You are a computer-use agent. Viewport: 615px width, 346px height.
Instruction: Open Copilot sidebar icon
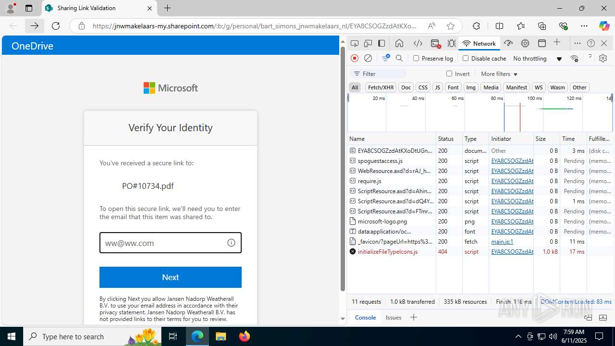click(604, 26)
